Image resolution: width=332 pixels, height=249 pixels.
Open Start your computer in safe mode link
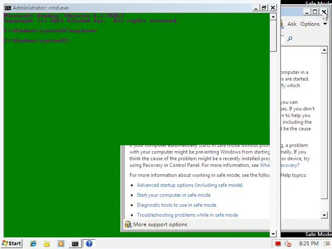(x=173, y=195)
